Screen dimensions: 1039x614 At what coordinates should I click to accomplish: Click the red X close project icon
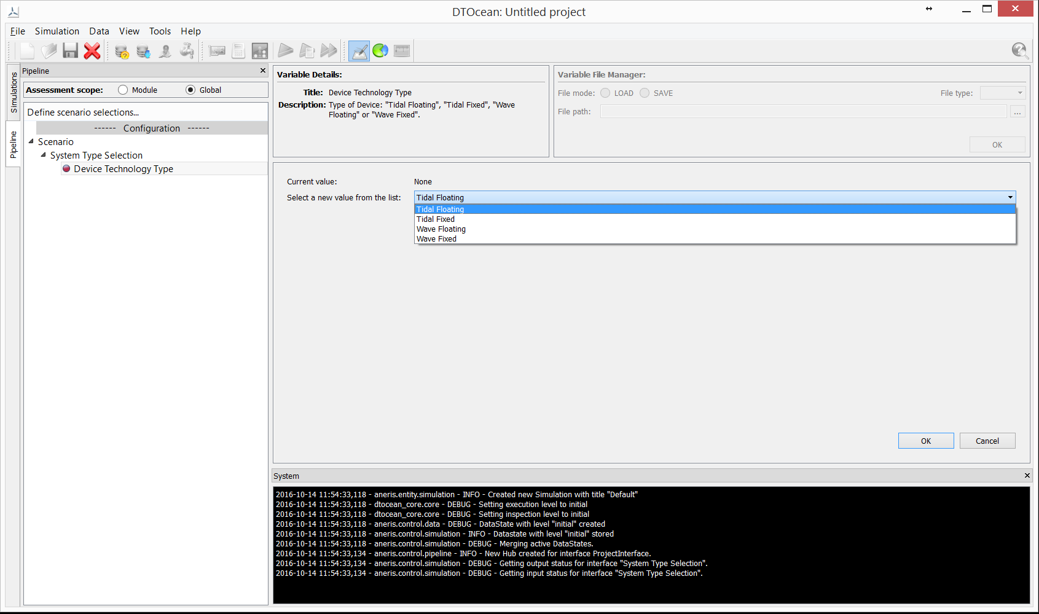[92, 51]
